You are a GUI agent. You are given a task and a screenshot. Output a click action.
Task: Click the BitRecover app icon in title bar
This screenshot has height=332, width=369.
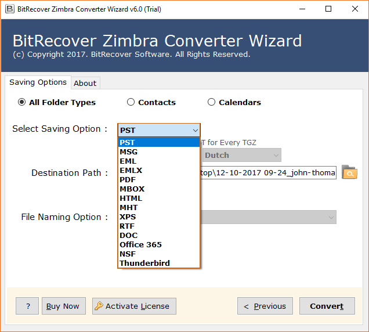pos(10,9)
